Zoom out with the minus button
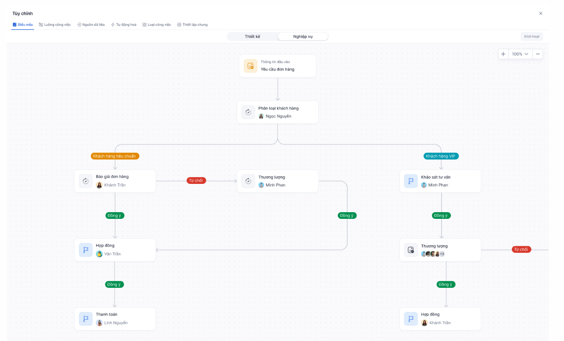564x341 pixels. coord(538,54)
